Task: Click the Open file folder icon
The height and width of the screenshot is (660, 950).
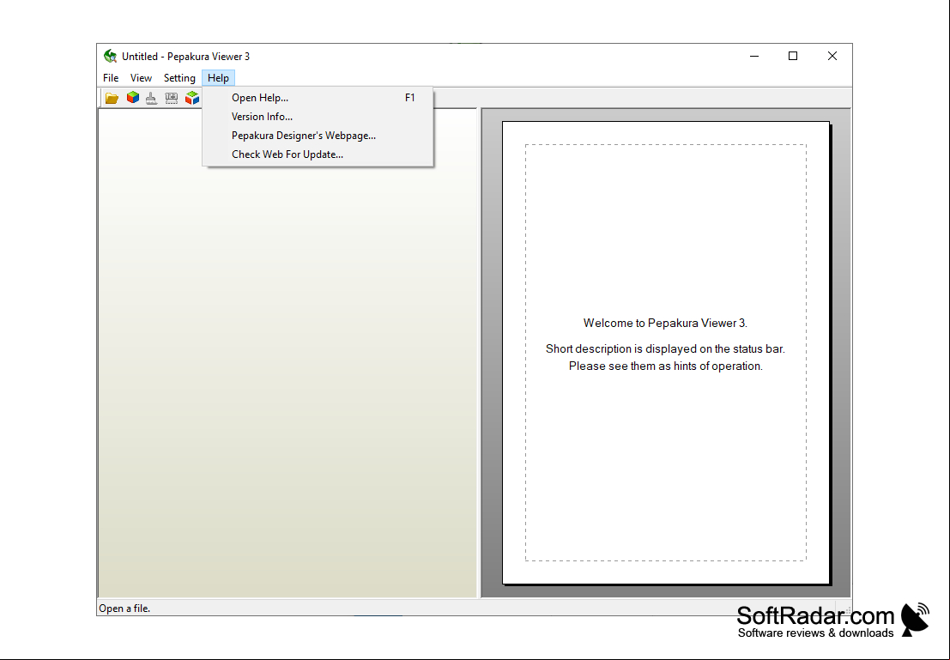Action: pyautogui.click(x=112, y=98)
